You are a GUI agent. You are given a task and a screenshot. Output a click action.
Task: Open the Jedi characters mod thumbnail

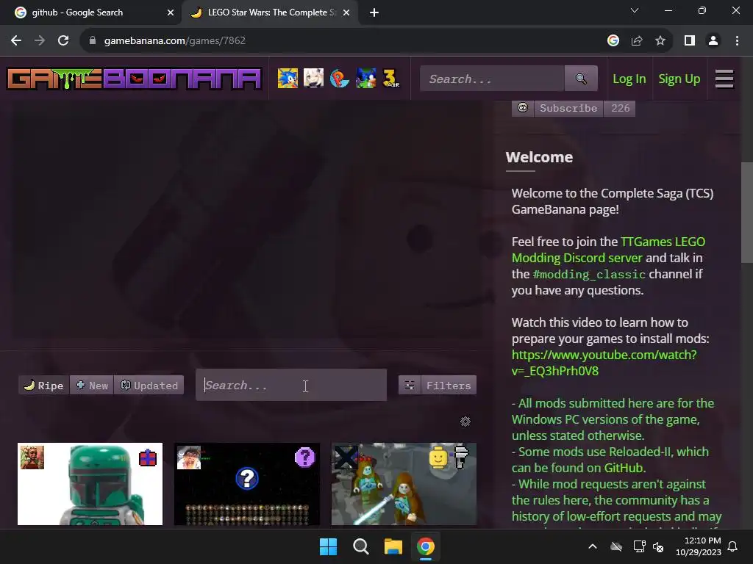coord(404,484)
